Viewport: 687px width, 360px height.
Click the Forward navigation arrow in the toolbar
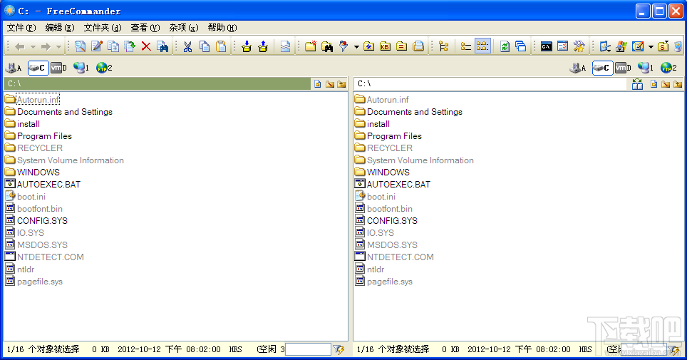tap(46, 46)
